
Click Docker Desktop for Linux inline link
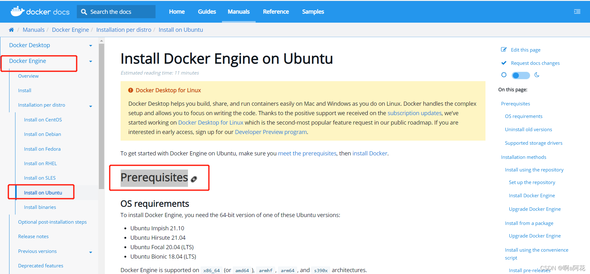[211, 123]
